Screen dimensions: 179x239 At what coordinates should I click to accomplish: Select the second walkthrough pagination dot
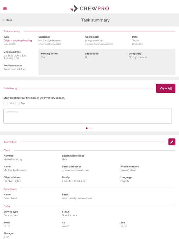tap(89, 128)
